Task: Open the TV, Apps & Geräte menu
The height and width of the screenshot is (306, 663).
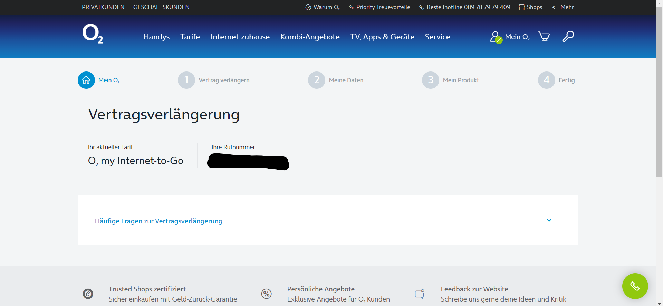Action: (382, 37)
